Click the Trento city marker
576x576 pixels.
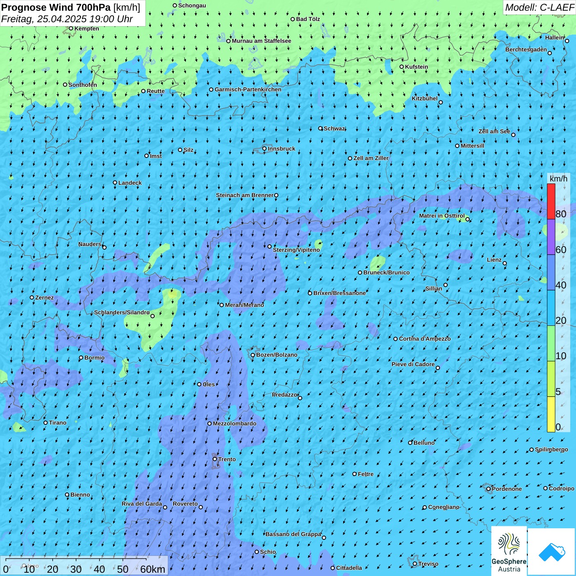point(215,459)
